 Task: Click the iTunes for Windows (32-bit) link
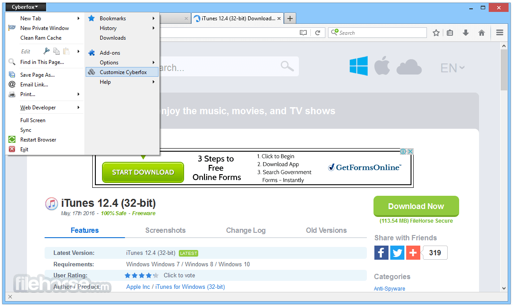[190, 287]
